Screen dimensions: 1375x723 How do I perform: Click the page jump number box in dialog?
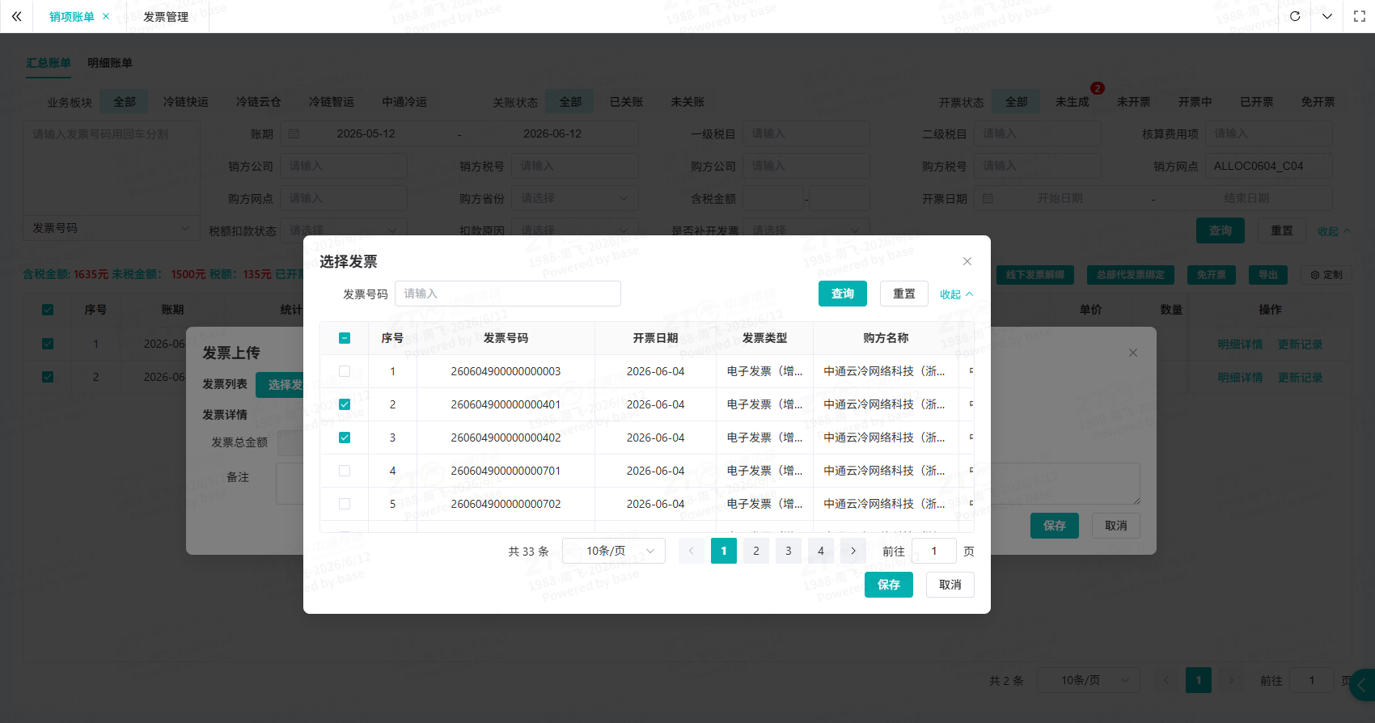click(934, 551)
